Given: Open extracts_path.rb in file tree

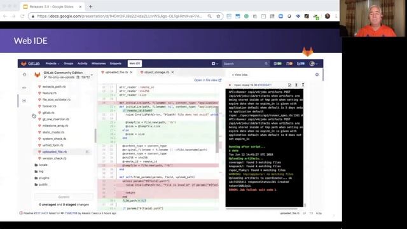Looking at the screenshot, I should pyautogui.click(x=53, y=87).
